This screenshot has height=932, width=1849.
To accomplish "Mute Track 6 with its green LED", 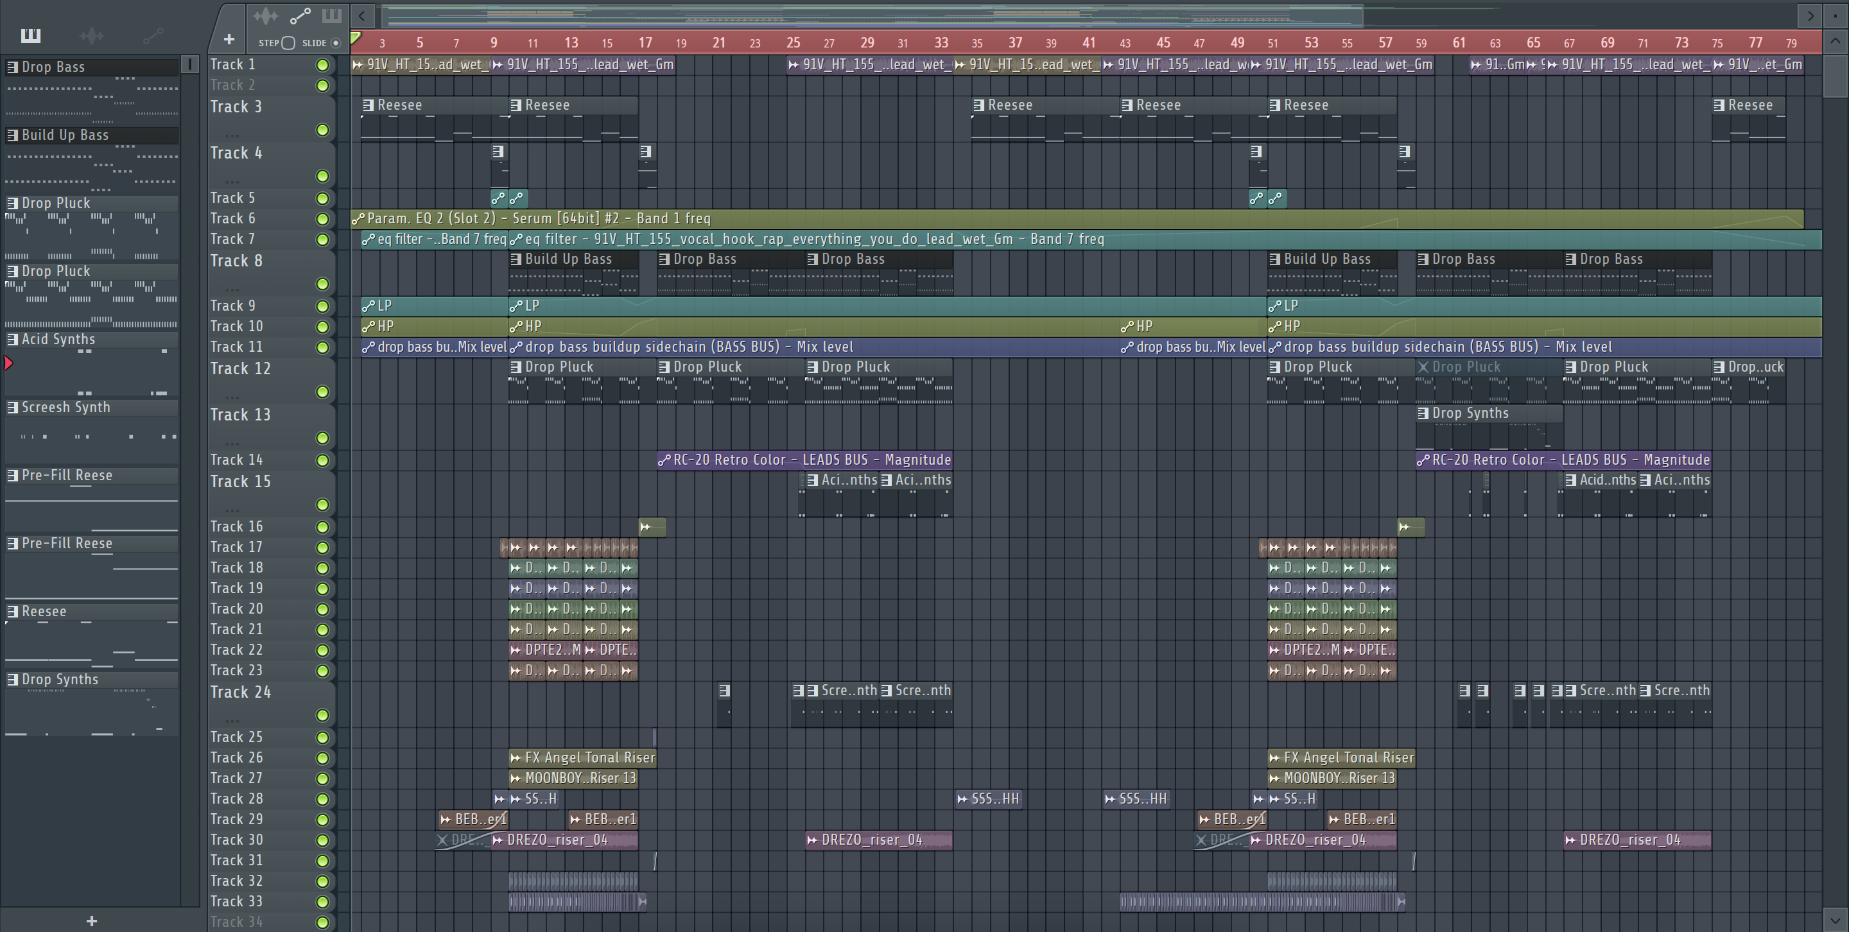I will tap(322, 220).
